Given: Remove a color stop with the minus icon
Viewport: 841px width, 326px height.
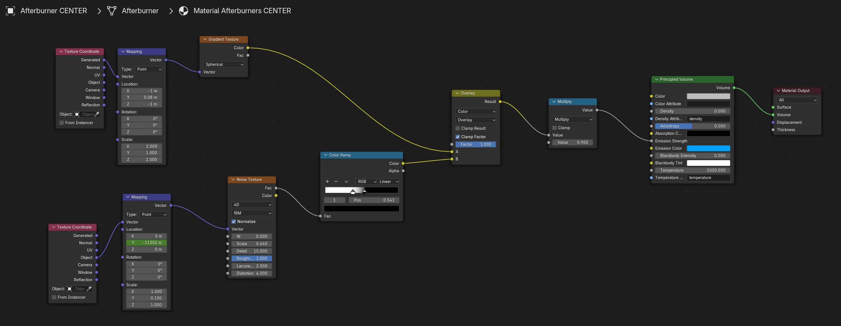Looking at the screenshot, I should point(336,182).
